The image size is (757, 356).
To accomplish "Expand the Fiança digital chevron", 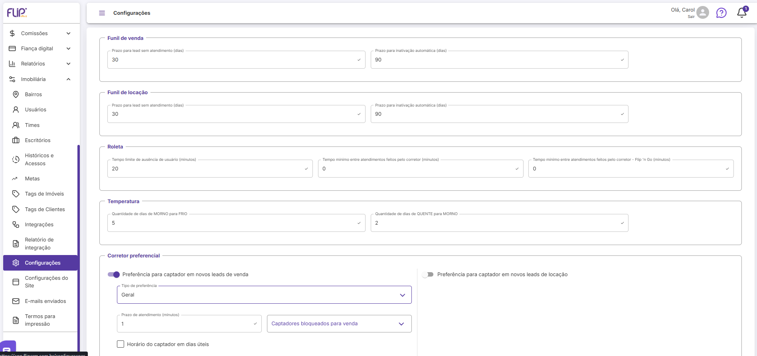I will pos(69,49).
